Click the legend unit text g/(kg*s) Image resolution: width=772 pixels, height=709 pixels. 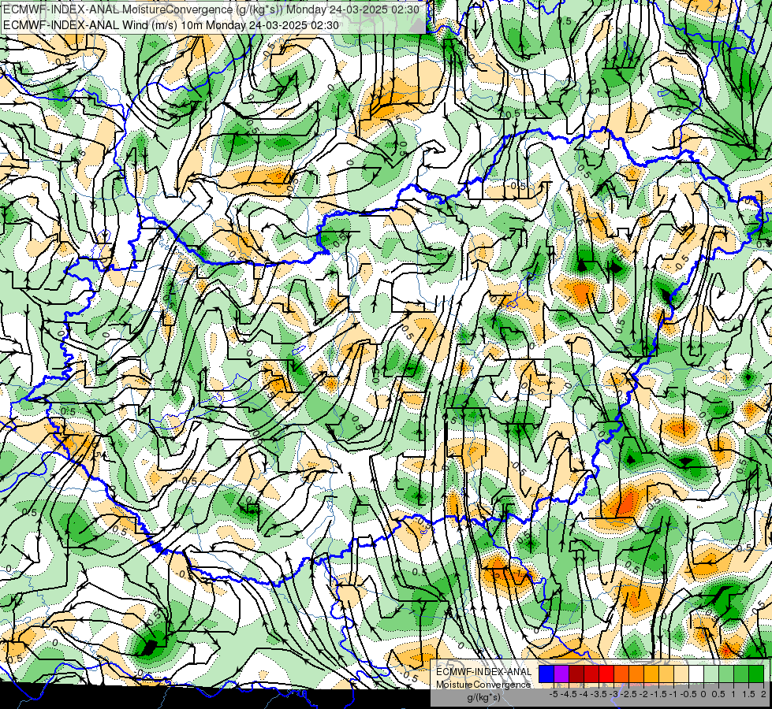[x=483, y=697]
